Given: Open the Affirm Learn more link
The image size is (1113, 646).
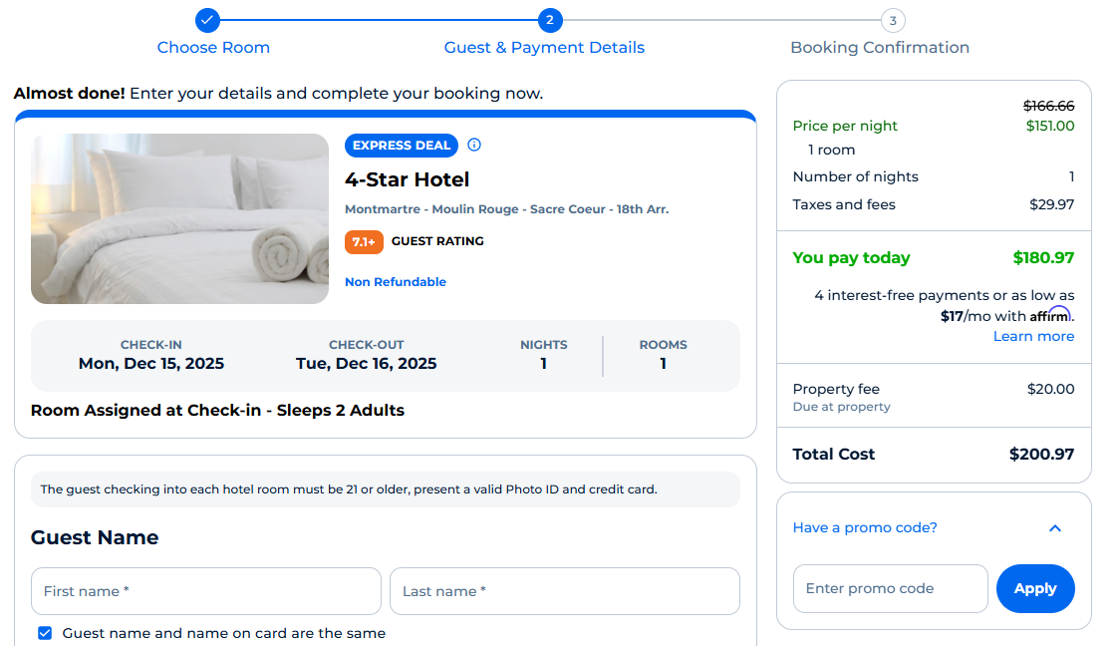Looking at the screenshot, I should 1033,336.
